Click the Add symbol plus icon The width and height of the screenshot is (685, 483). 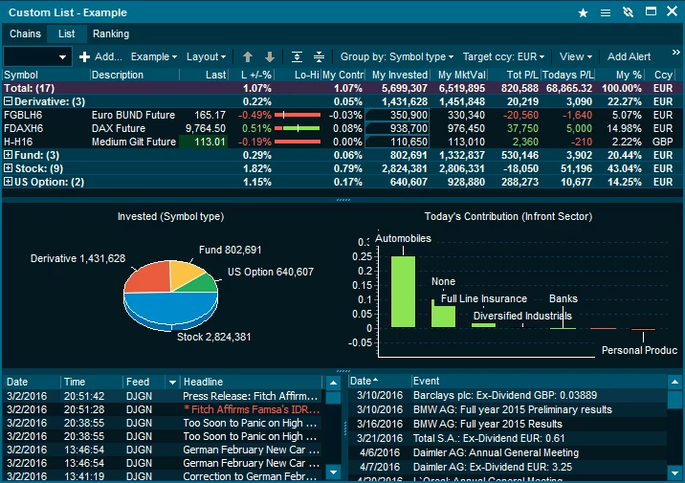pos(84,57)
